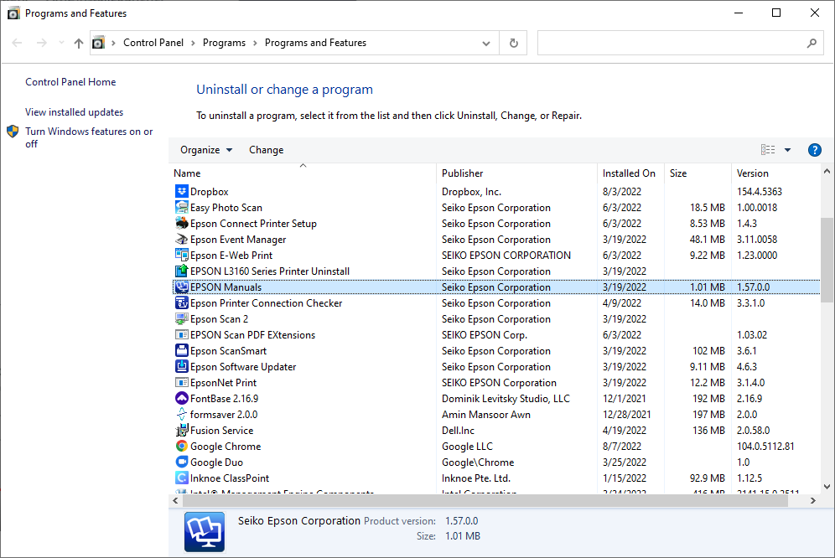
Task: Expand chevron after Control Panel breadcrumb
Action: (193, 43)
